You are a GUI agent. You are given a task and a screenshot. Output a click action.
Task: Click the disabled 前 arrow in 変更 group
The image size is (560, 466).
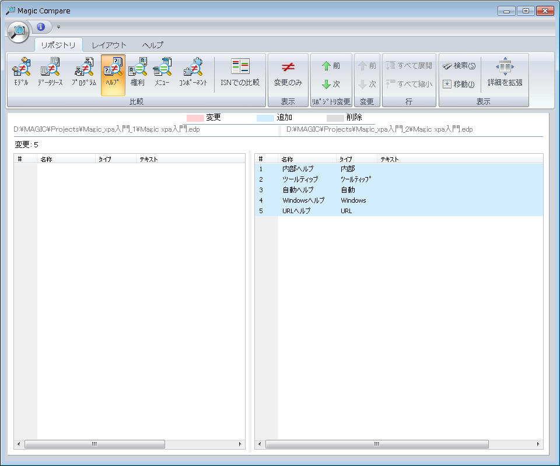click(367, 66)
